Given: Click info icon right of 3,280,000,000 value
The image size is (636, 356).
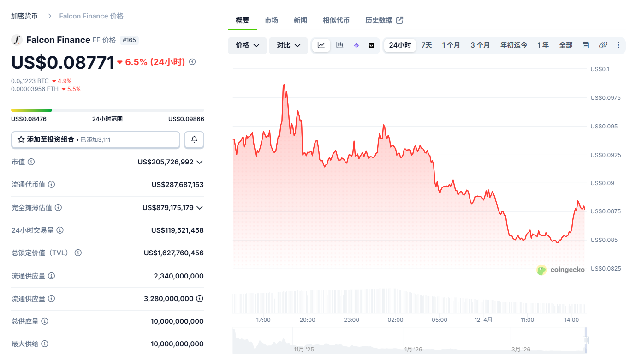Looking at the screenshot, I should point(200,299).
